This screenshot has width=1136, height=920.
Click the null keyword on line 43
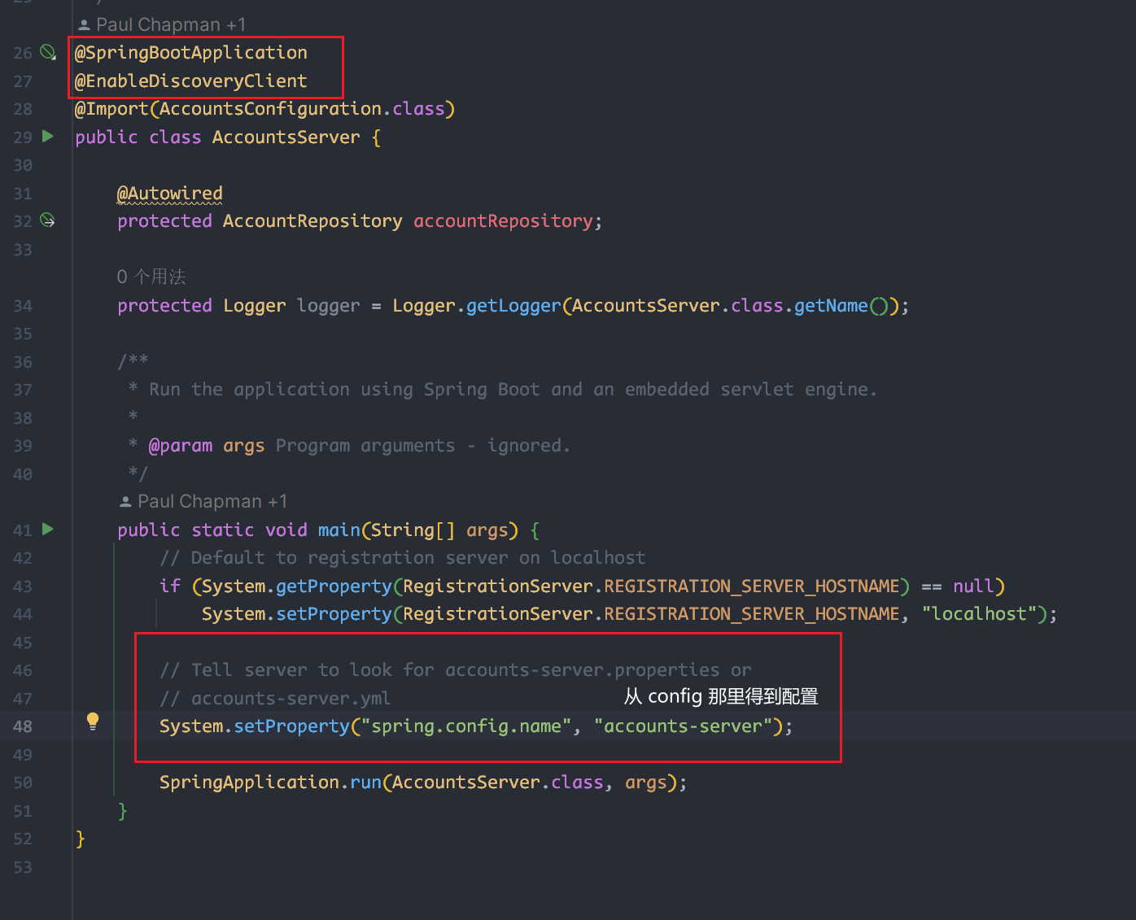point(973,586)
